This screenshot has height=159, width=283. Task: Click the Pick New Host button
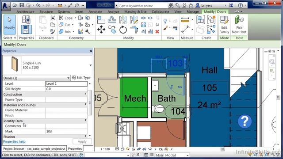239,25
